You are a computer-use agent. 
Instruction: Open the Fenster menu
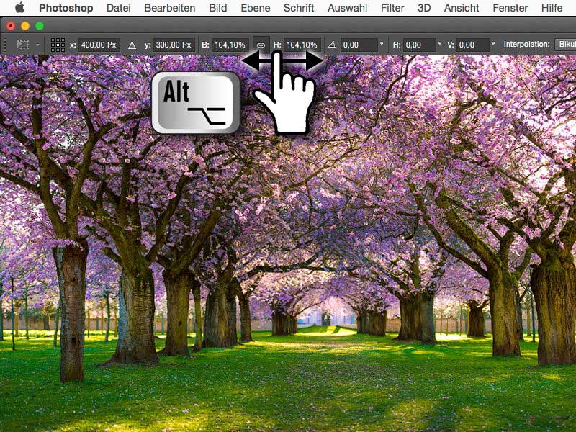coord(510,8)
